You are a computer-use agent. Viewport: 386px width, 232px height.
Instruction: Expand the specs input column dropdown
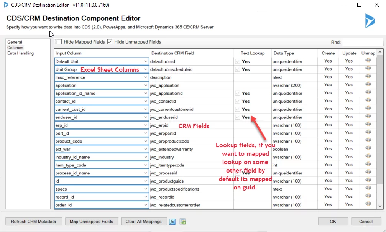(146, 189)
